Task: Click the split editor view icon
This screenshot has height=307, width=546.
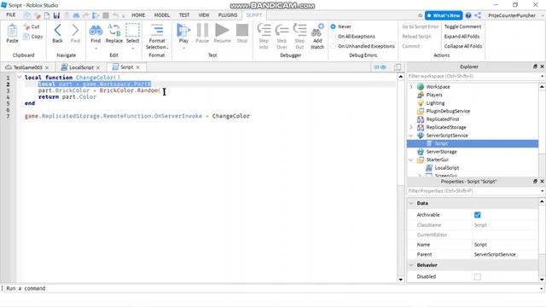Action: [x=398, y=67]
